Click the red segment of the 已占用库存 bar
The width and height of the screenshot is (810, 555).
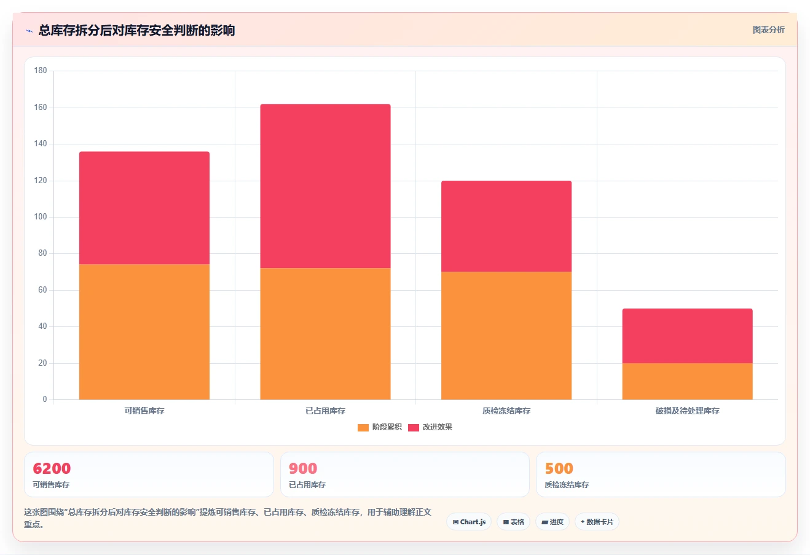325,186
